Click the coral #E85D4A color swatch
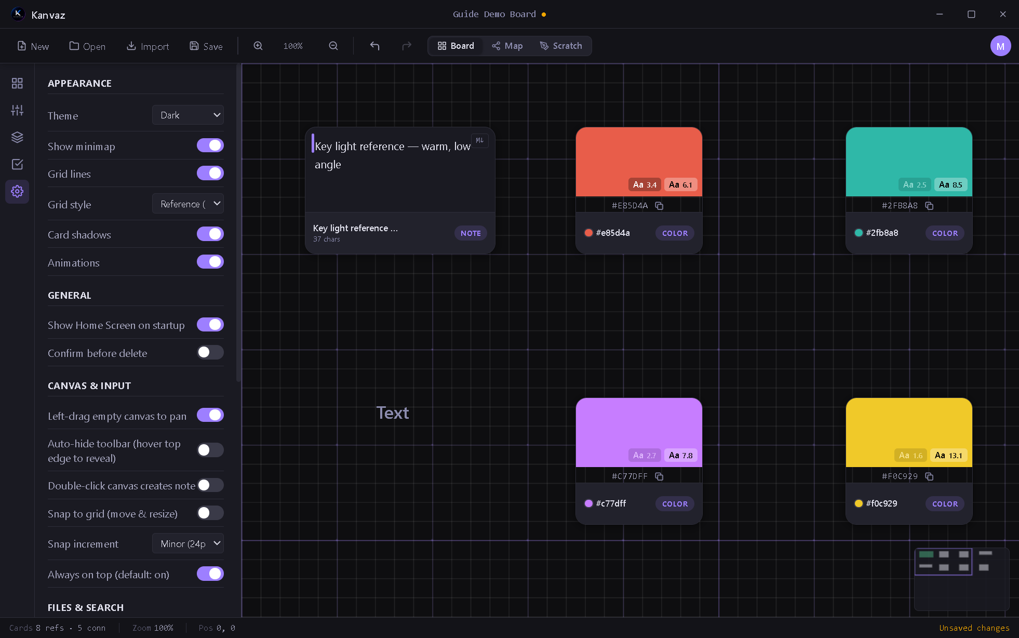 (639, 162)
